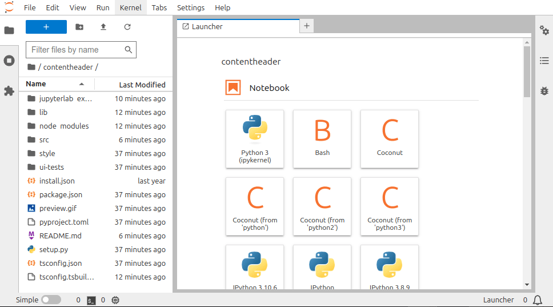Viewport: 553px width, 307px height.
Task: Click the Launcher label in status bar
Action: click(498, 300)
